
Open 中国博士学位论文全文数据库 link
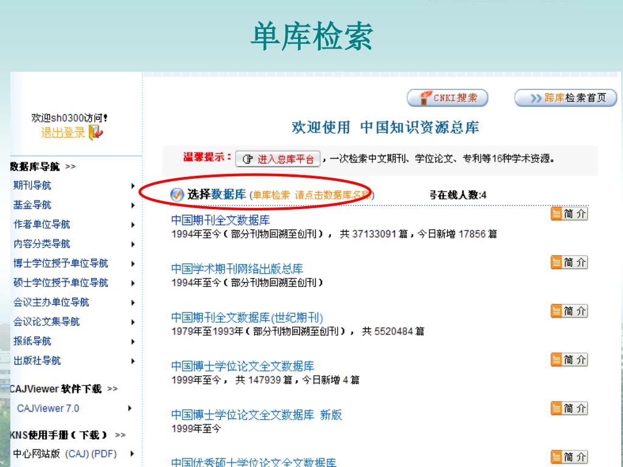pyautogui.click(x=243, y=366)
